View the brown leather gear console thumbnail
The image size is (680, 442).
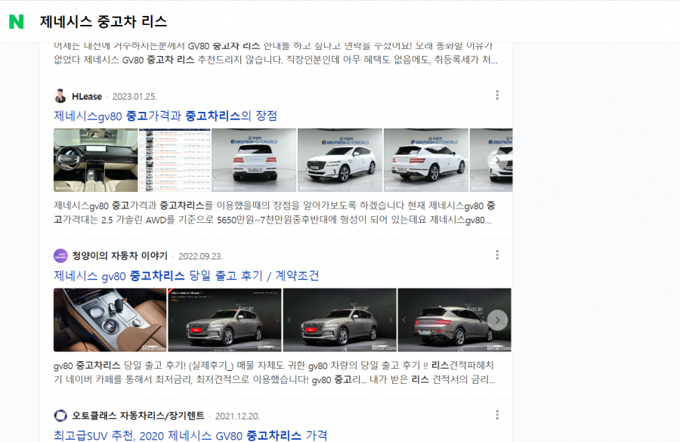click(110, 320)
